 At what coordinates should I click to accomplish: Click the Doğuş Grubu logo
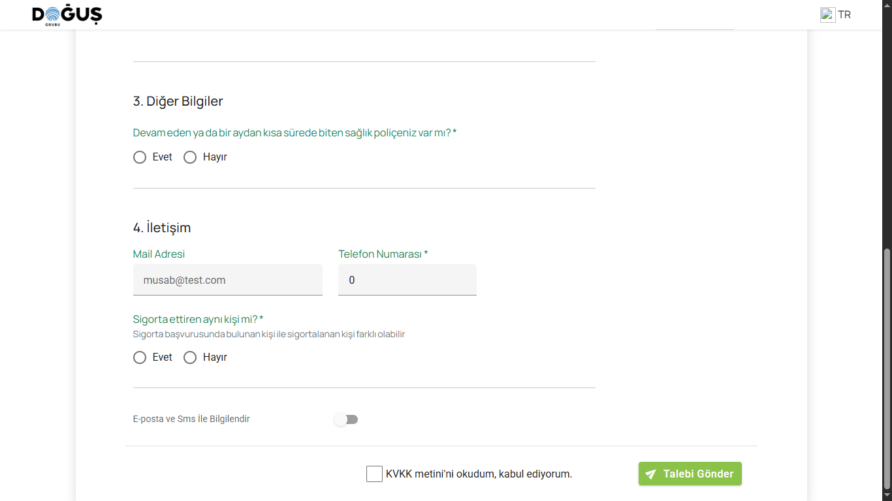coord(67,15)
